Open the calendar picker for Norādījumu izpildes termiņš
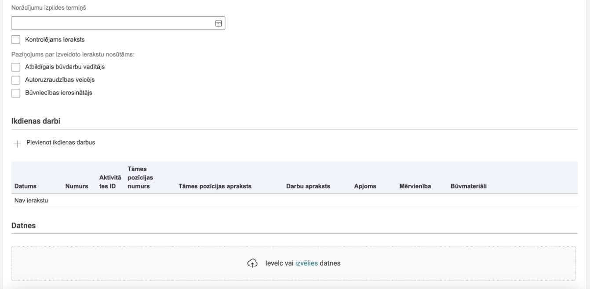 click(218, 23)
